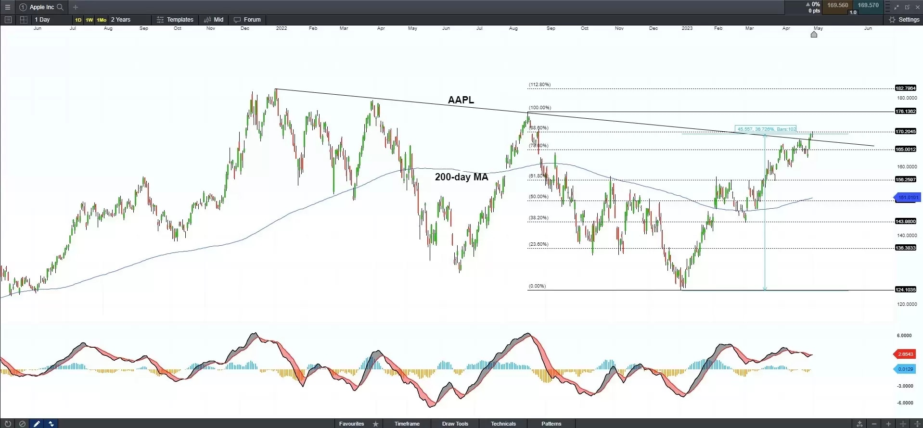
Task: Click the 0% 0 pts change readout
Action: click(813, 7)
